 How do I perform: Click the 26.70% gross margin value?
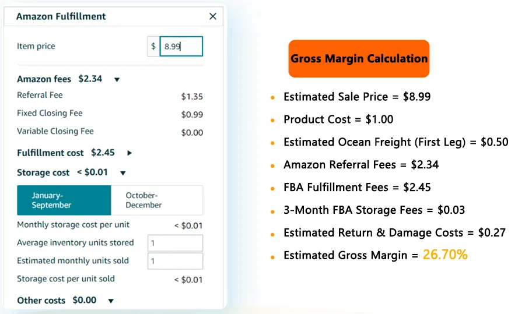point(445,255)
